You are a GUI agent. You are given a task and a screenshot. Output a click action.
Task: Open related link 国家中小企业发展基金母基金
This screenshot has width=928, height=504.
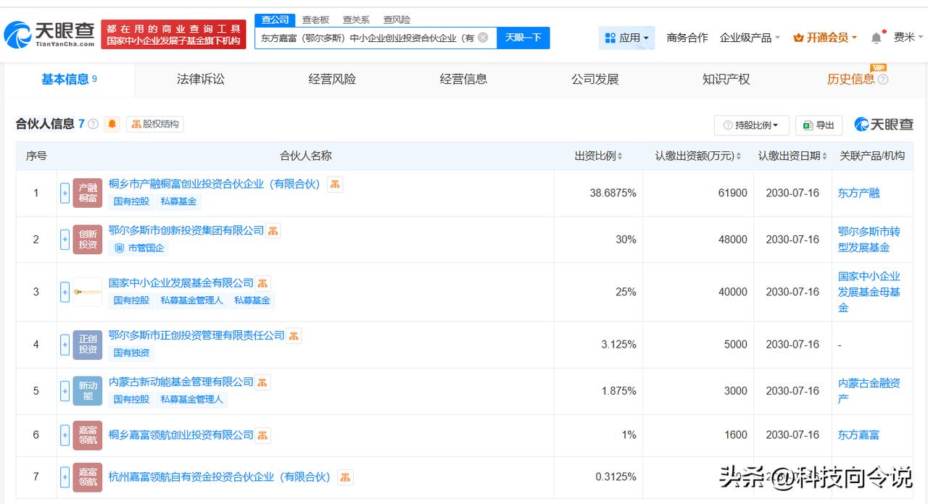[869, 292]
